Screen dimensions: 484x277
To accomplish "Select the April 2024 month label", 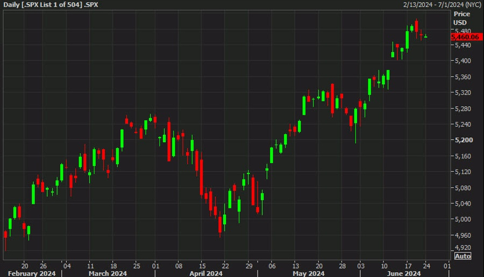I will pyautogui.click(x=206, y=273).
